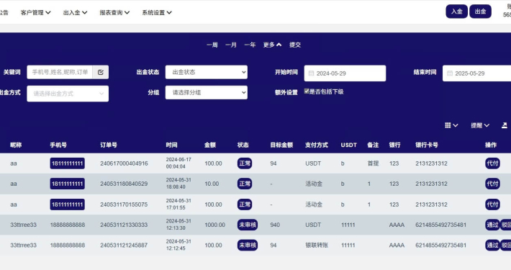Open the 出金状态 dropdown
The width and height of the screenshot is (511, 270).
click(x=207, y=72)
